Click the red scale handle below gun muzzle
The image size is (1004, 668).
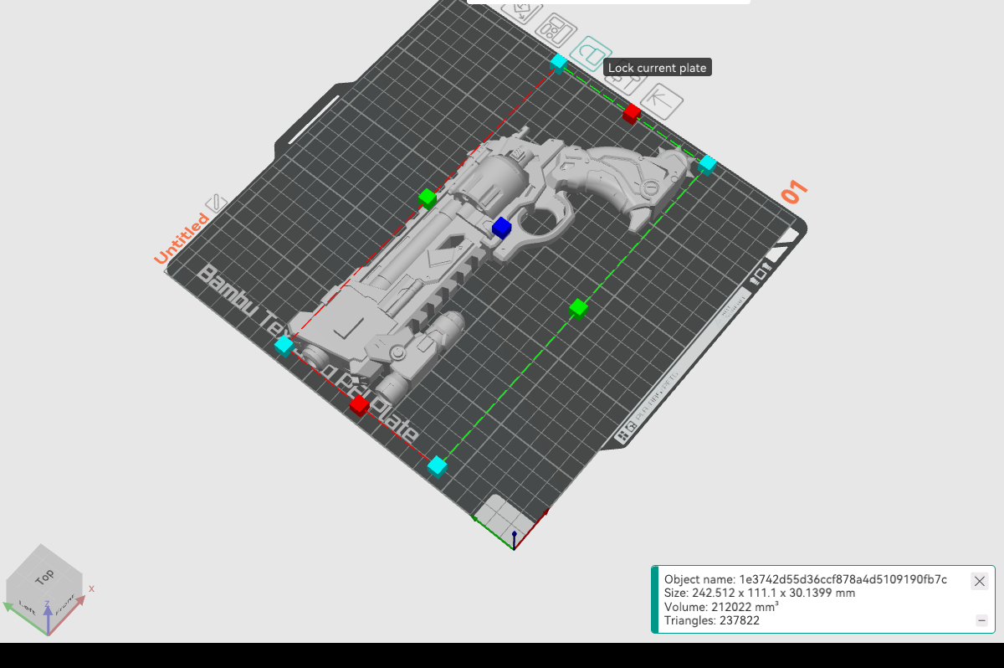pos(359,405)
